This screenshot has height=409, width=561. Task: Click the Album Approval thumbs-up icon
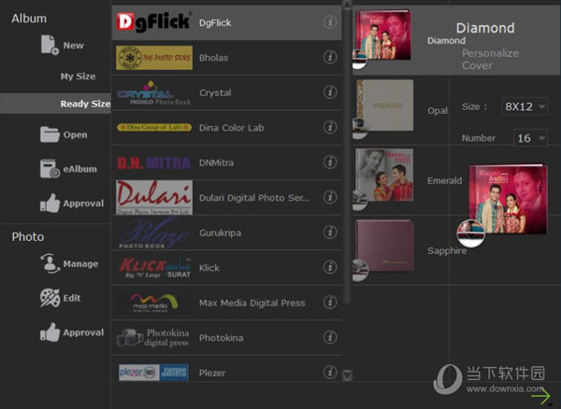50,203
